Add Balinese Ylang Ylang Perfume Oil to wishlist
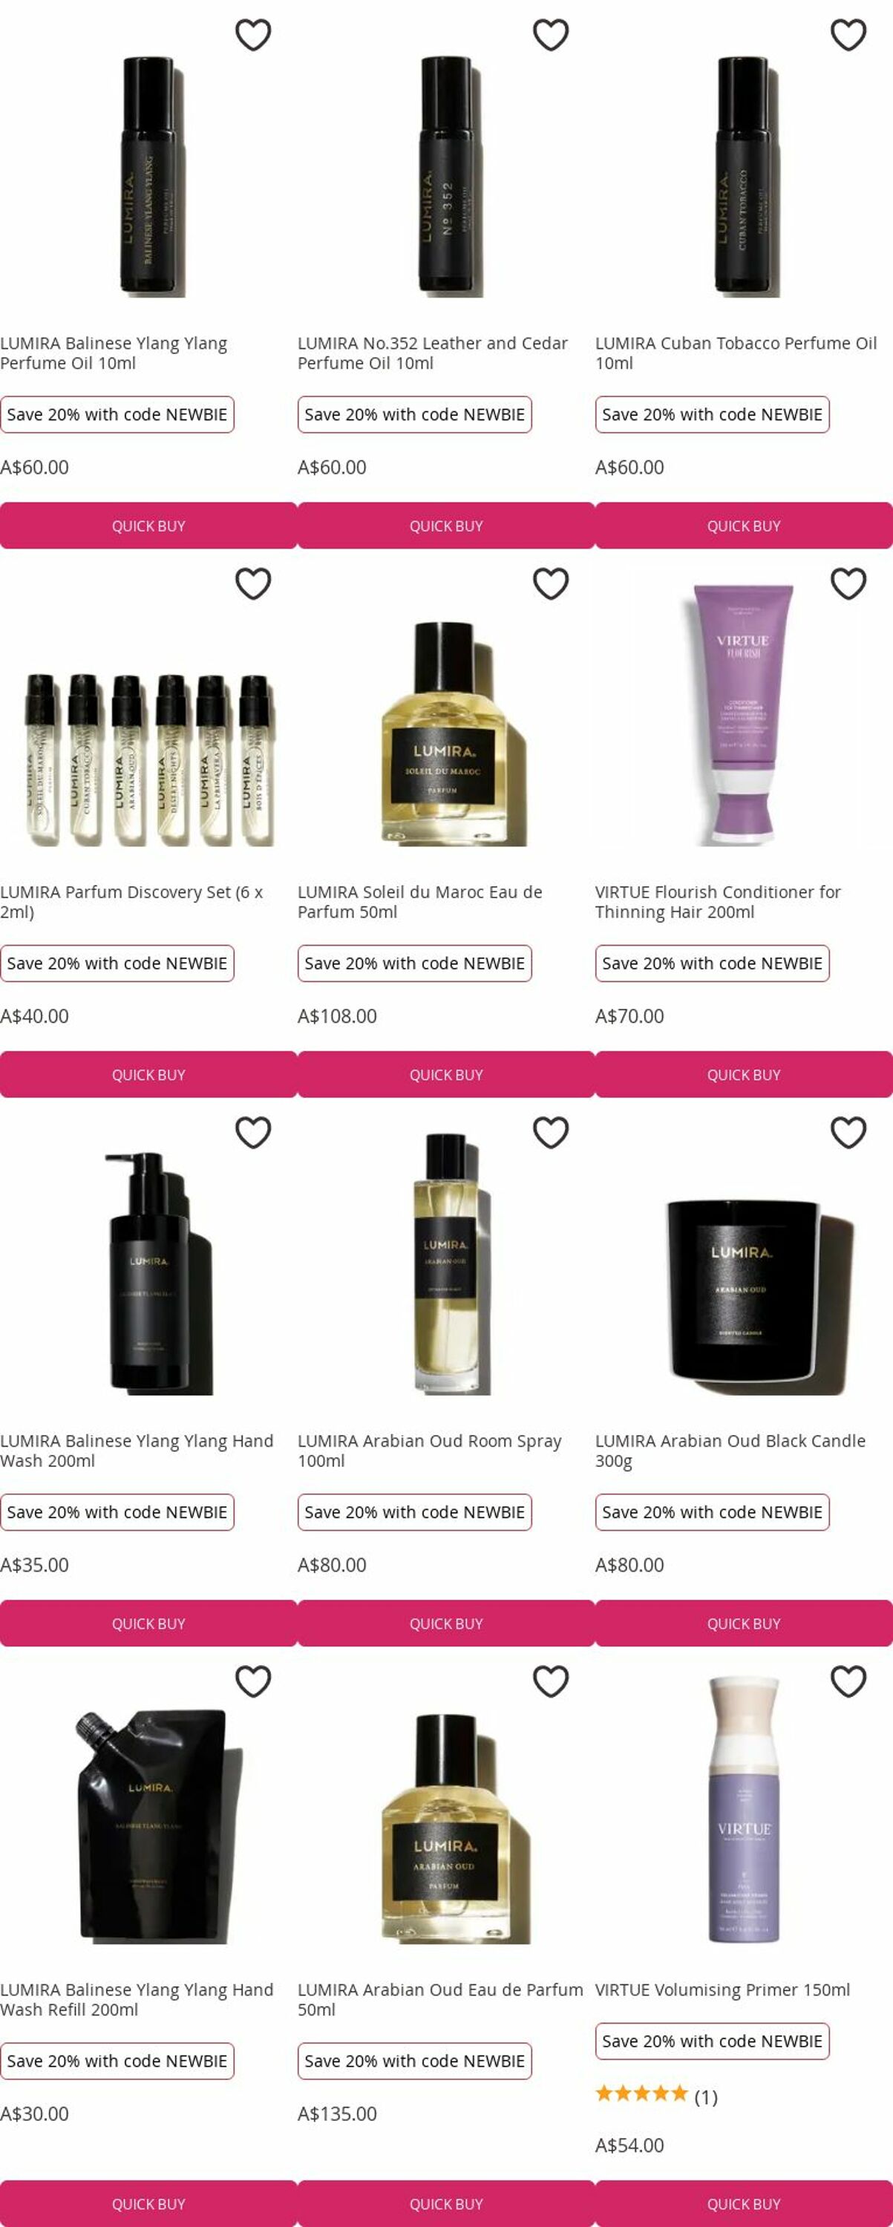Screen dimensions: 893x2227 [253, 36]
